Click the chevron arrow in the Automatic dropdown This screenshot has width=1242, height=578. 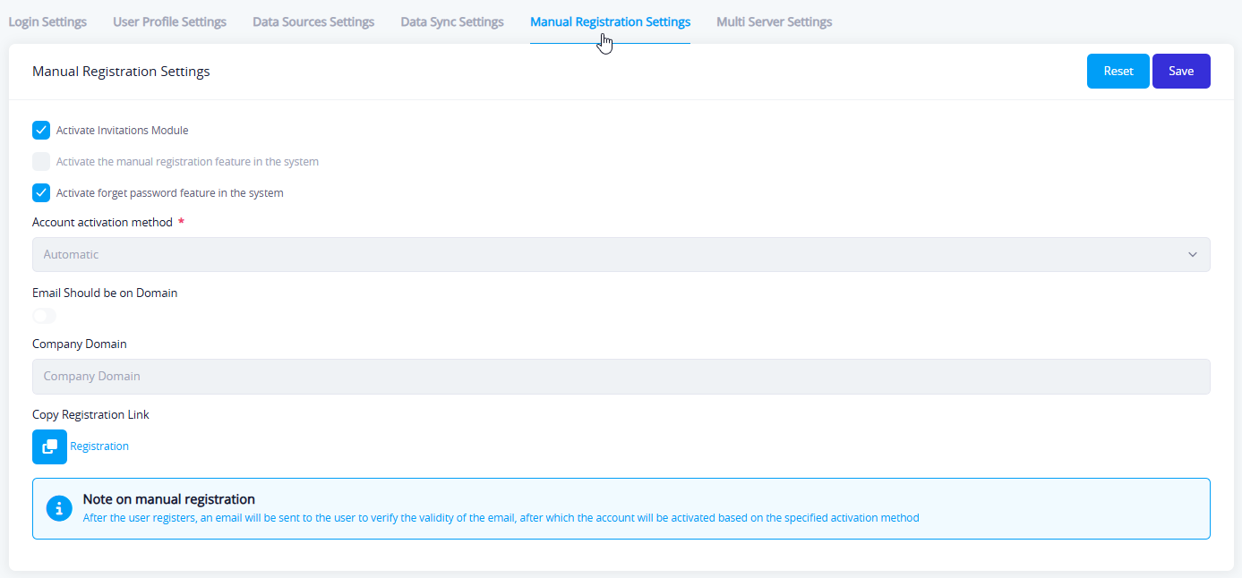pos(1192,255)
